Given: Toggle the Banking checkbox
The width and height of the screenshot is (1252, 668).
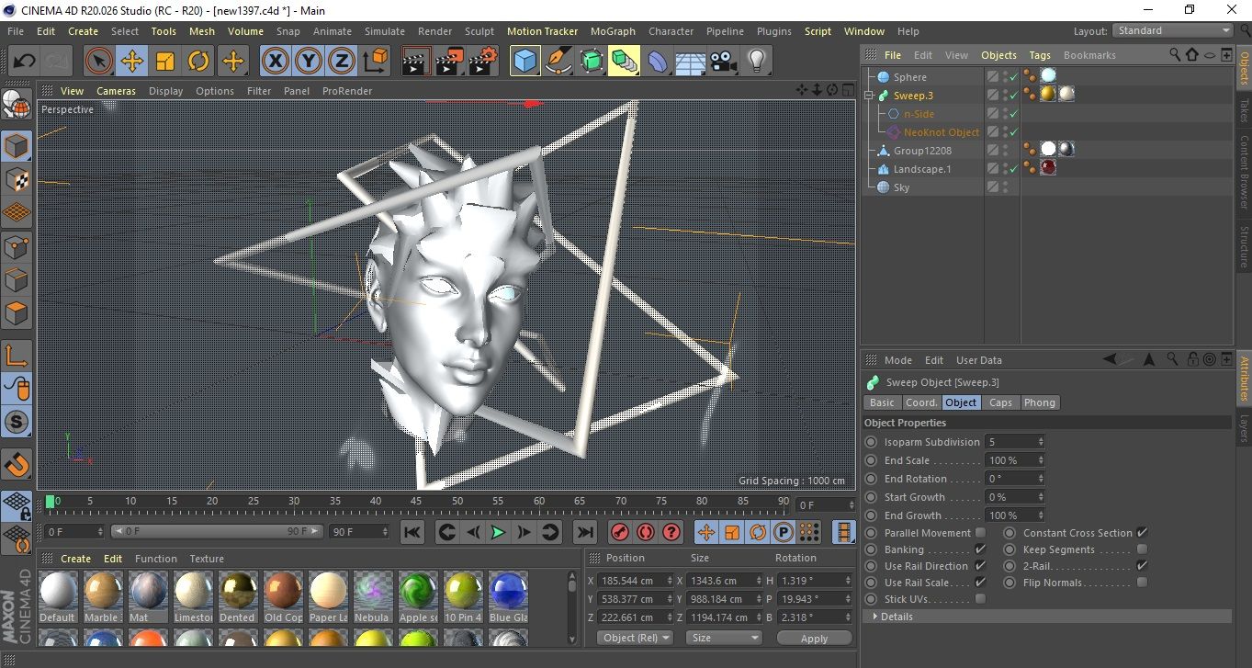Looking at the screenshot, I should 980,549.
